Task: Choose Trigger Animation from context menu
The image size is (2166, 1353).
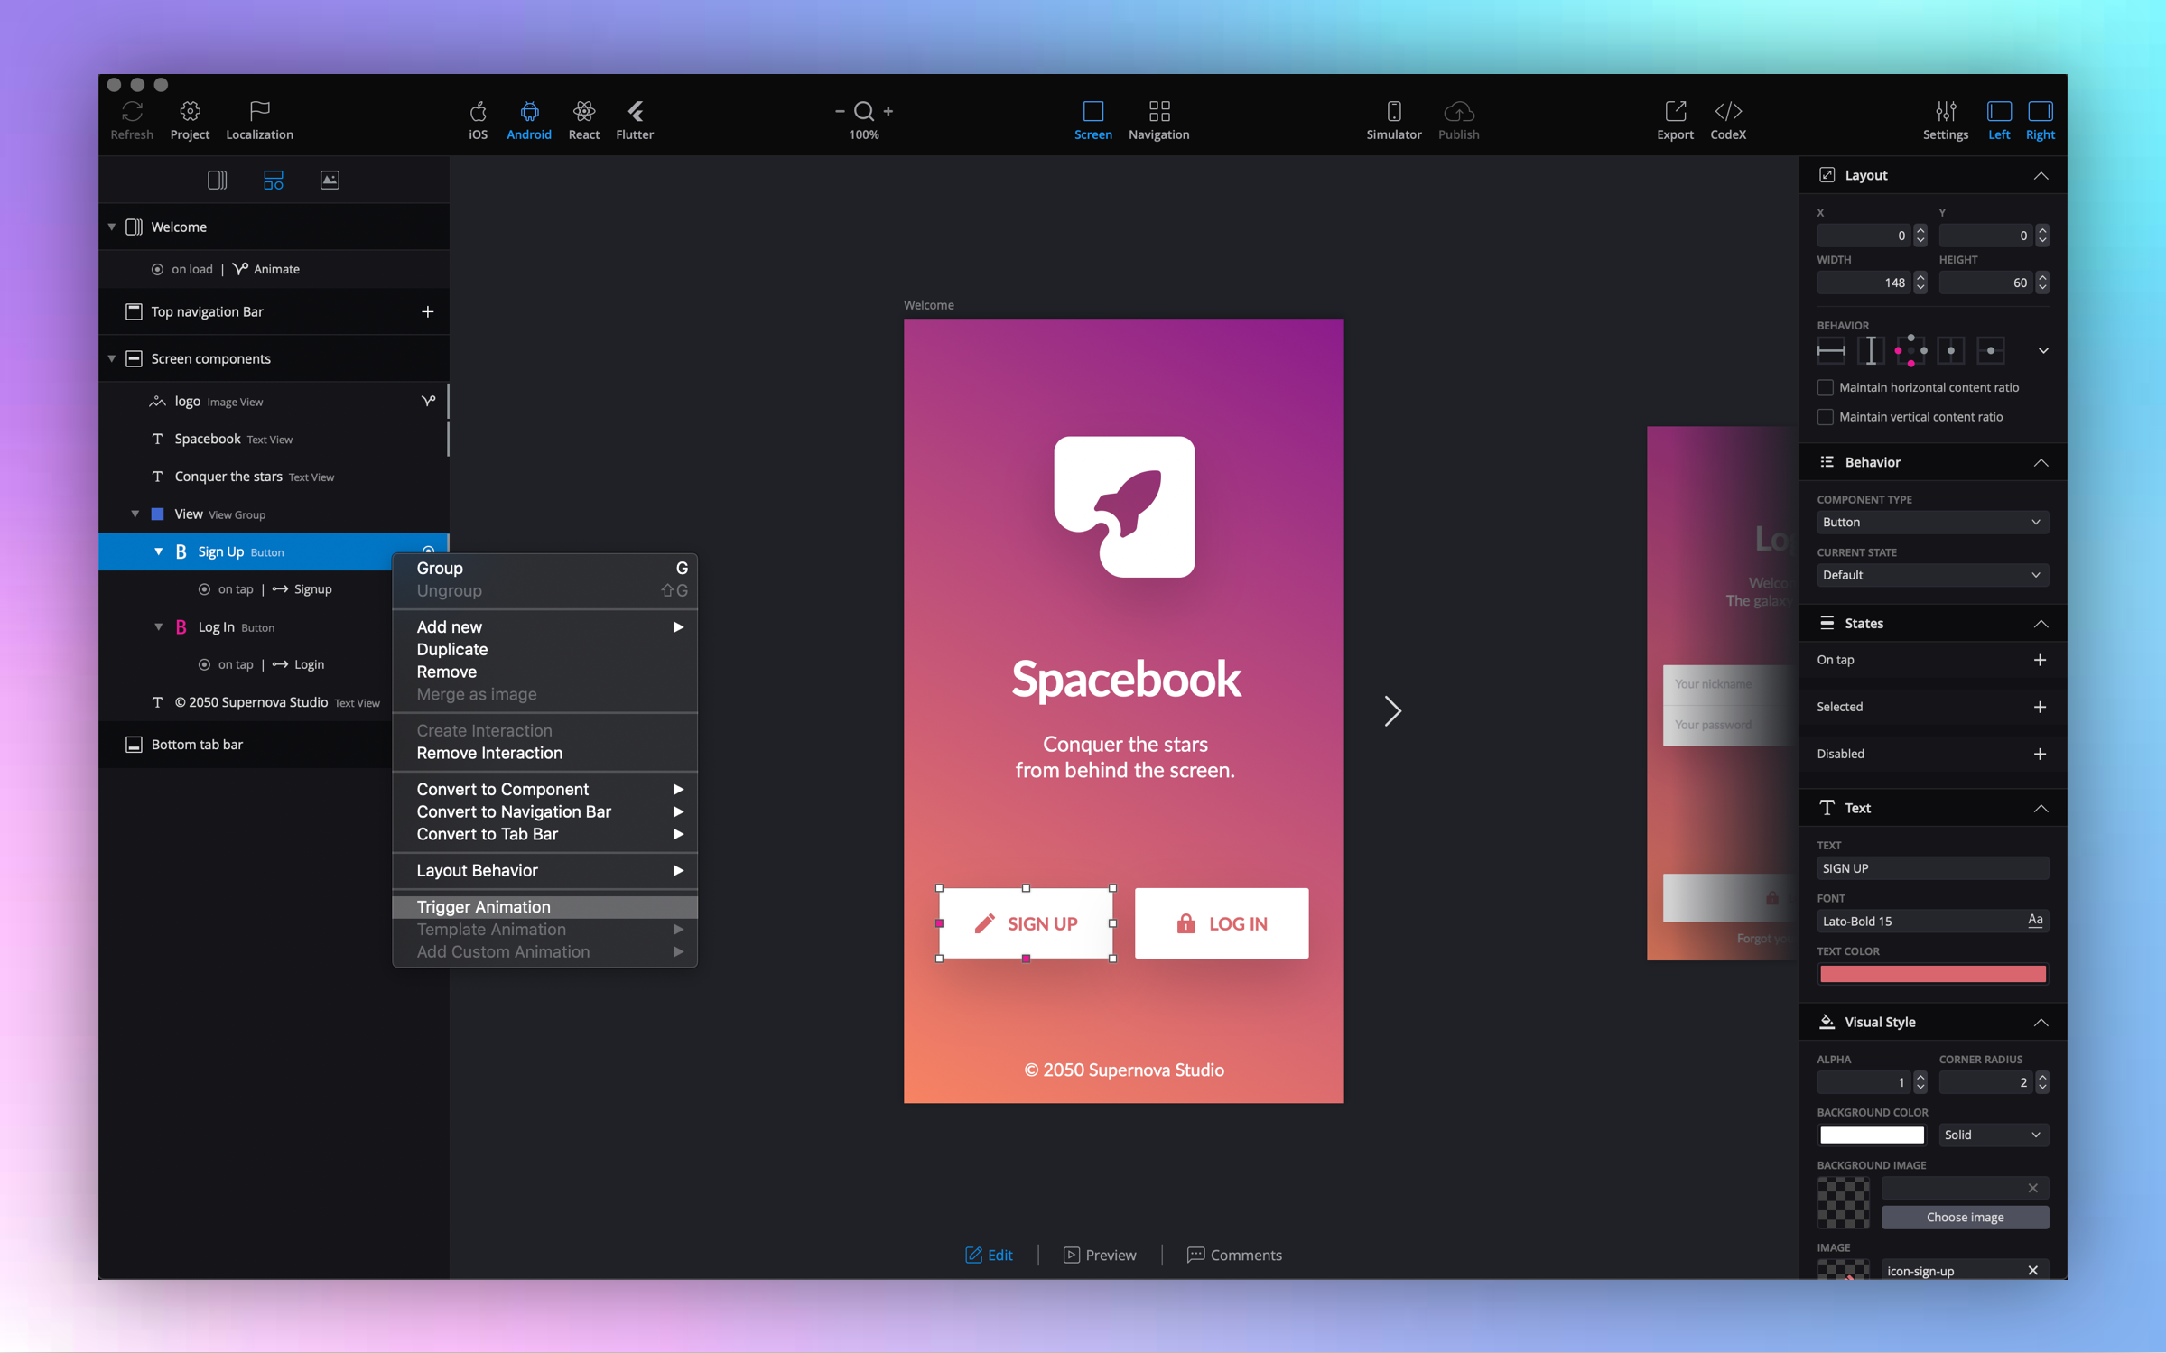Action: [x=483, y=906]
